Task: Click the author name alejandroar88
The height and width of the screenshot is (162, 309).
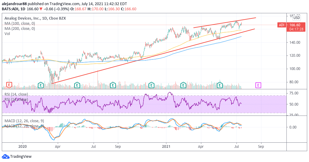Action: coord(14,4)
